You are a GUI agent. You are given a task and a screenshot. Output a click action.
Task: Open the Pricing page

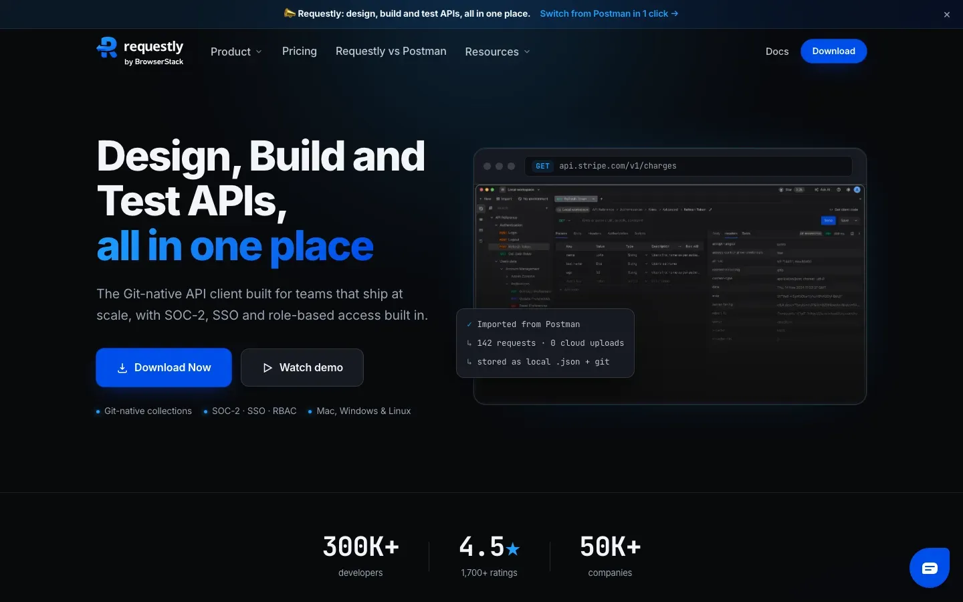point(300,51)
